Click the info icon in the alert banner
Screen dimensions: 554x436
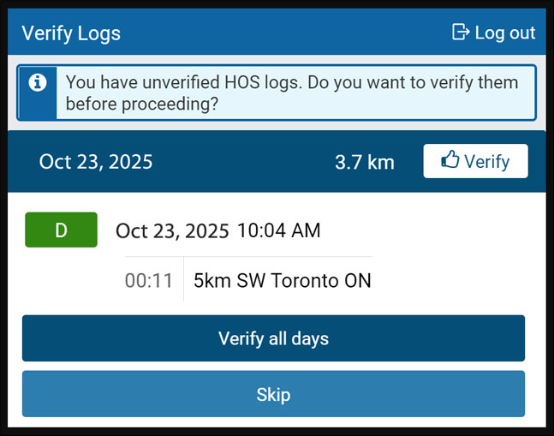37,82
